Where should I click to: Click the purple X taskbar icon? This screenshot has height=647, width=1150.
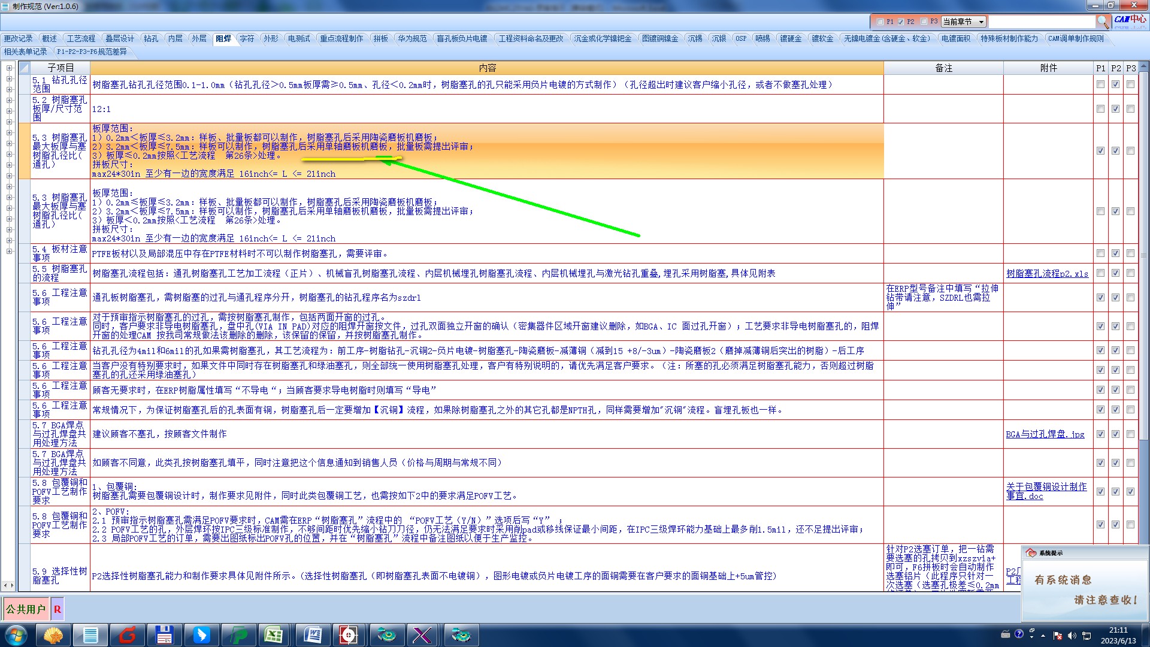point(422,634)
